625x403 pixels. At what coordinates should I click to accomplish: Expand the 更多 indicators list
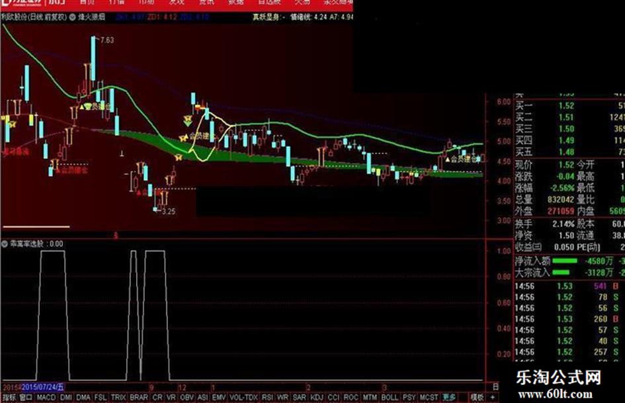[449, 398]
